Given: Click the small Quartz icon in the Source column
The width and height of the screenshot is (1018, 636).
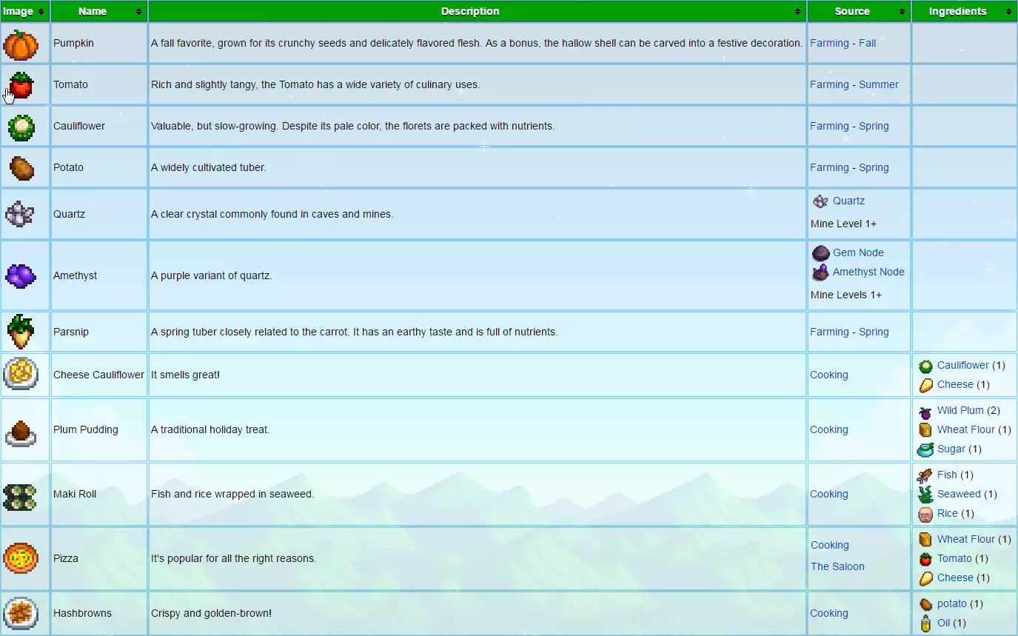Looking at the screenshot, I should (820, 201).
